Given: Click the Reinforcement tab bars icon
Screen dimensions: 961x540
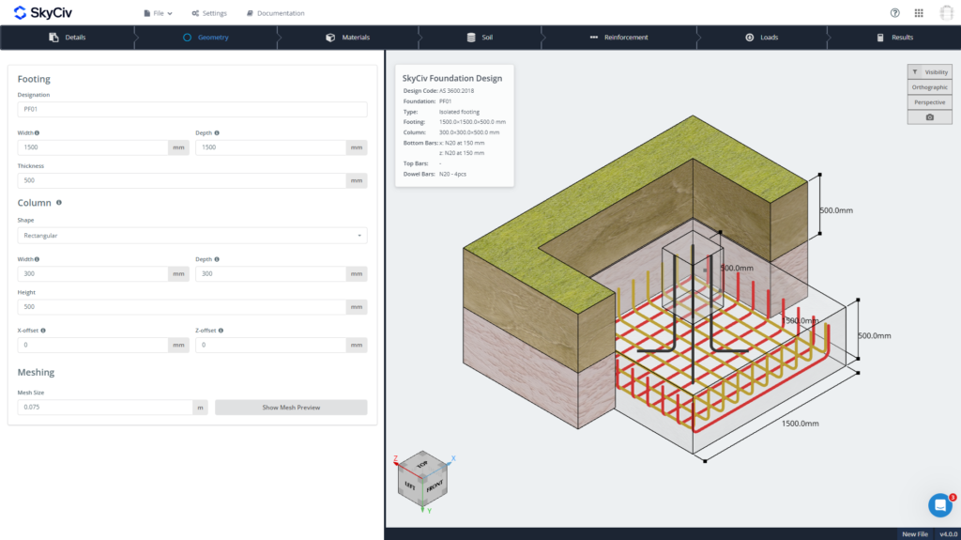Looking at the screenshot, I should pos(593,38).
